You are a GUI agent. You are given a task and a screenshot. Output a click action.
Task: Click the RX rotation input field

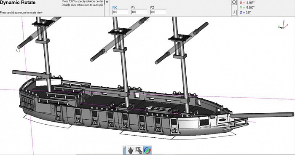pos(120,12)
